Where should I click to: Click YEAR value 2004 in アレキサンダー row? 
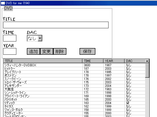108,86
